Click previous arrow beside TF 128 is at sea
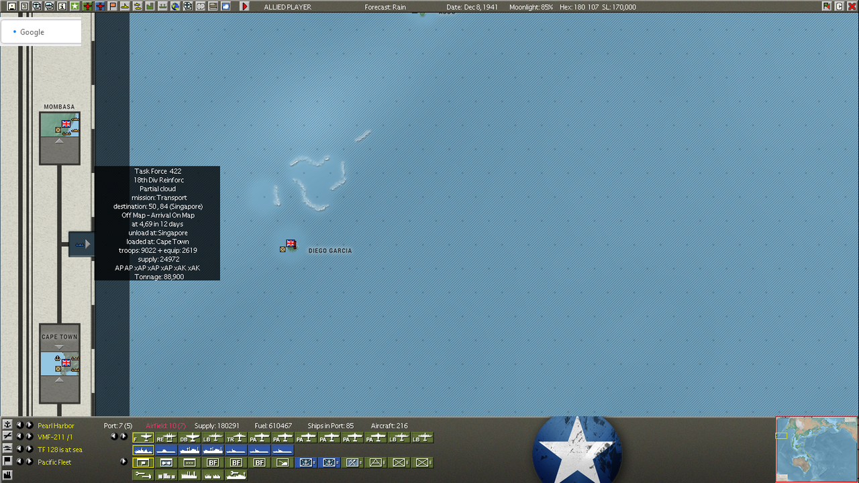The height and width of the screenshot is (483, 859). (19, 449)
